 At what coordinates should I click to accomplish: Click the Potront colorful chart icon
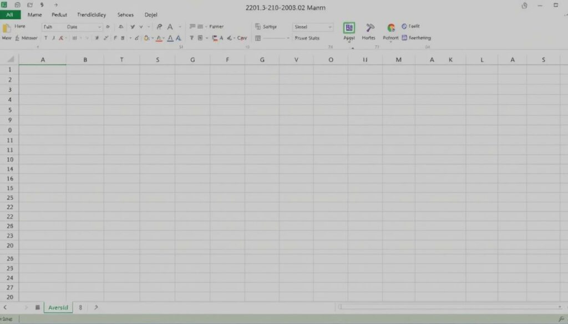tap(391, 28)
